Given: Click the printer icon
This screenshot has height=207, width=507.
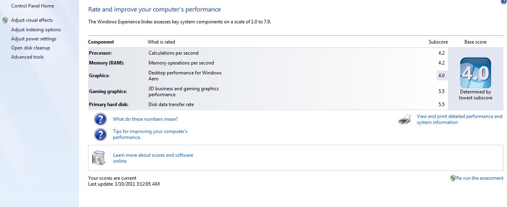Looking at the screenshot, I should [x=405, y=119].
